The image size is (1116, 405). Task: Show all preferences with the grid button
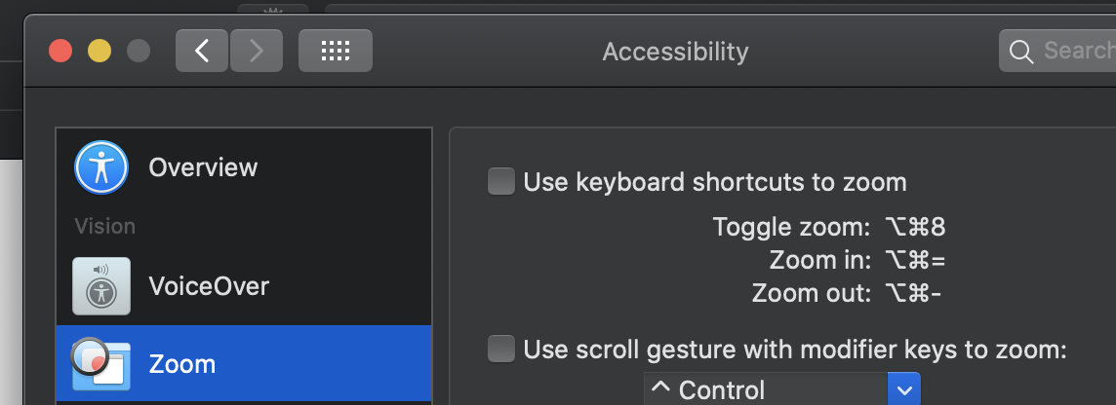tap(335, 51)
